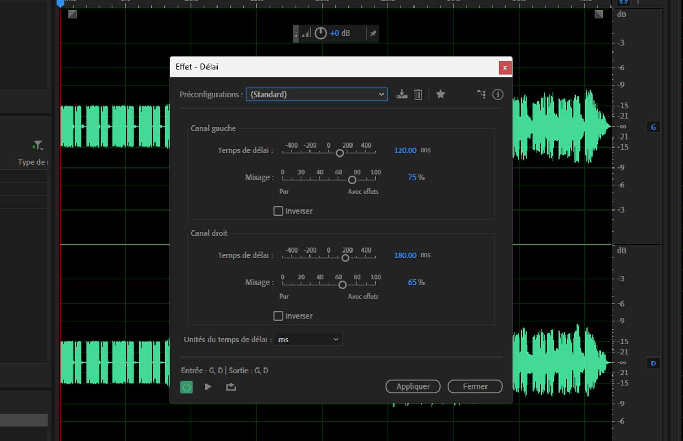This screenshot has height=441, width=683.
Task: Click the Fermer button
Action: (475, 386)
